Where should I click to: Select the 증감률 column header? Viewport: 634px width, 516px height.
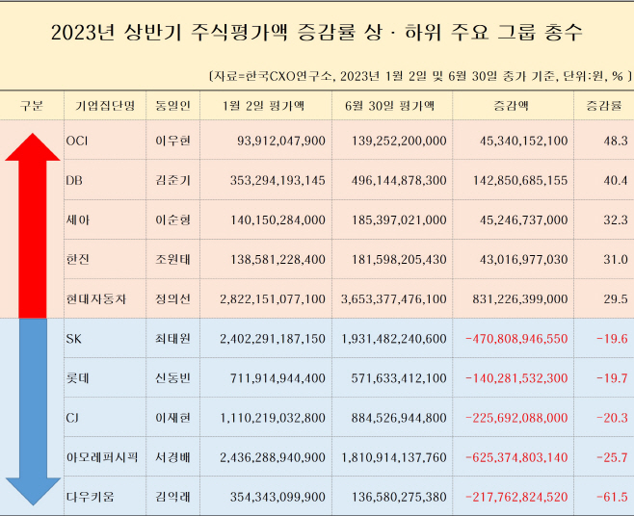(x=604, y=106)
